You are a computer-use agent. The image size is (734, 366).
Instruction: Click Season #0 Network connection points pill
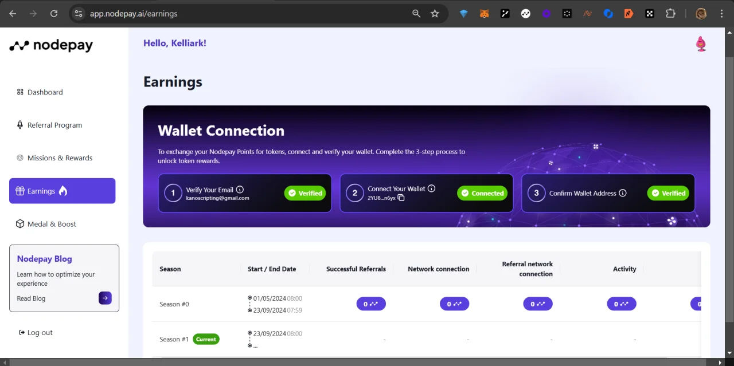[x=455, y=304]
